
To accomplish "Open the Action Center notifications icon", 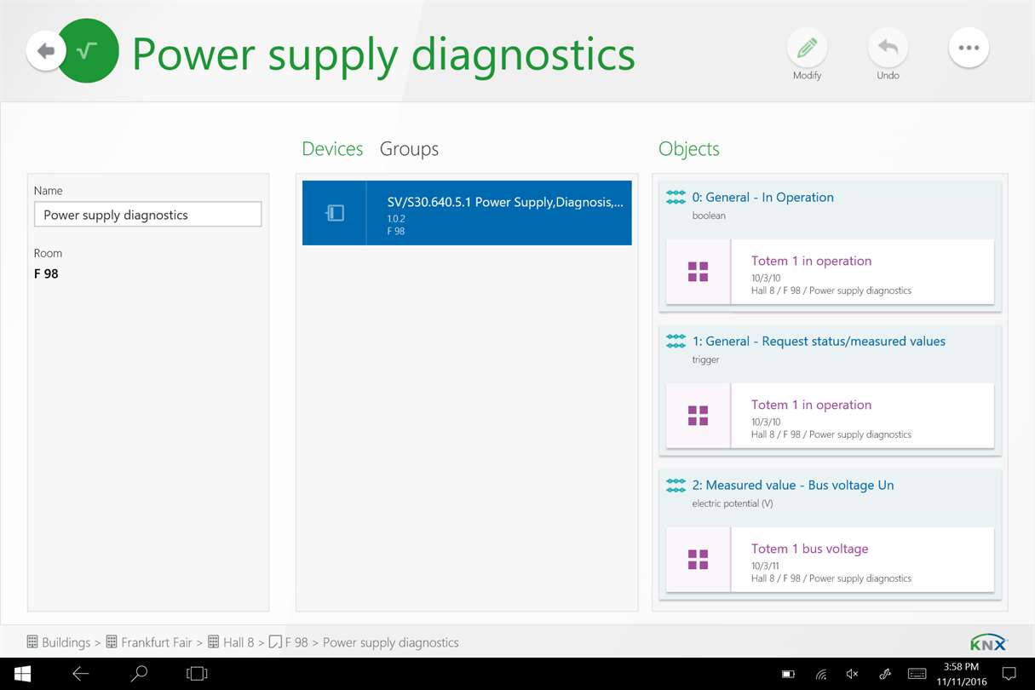I will (x=1009, y=674).
